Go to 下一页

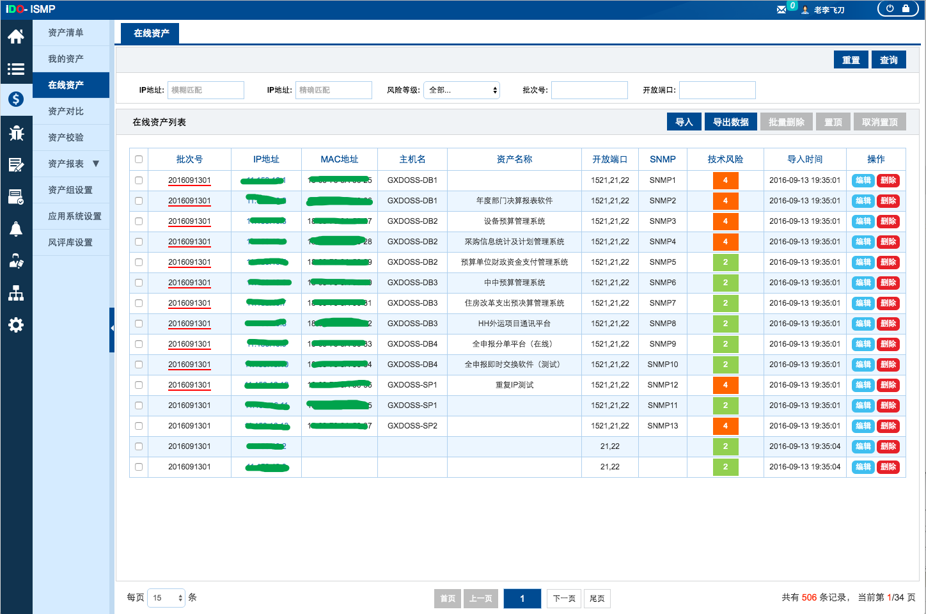coord(564,599)
